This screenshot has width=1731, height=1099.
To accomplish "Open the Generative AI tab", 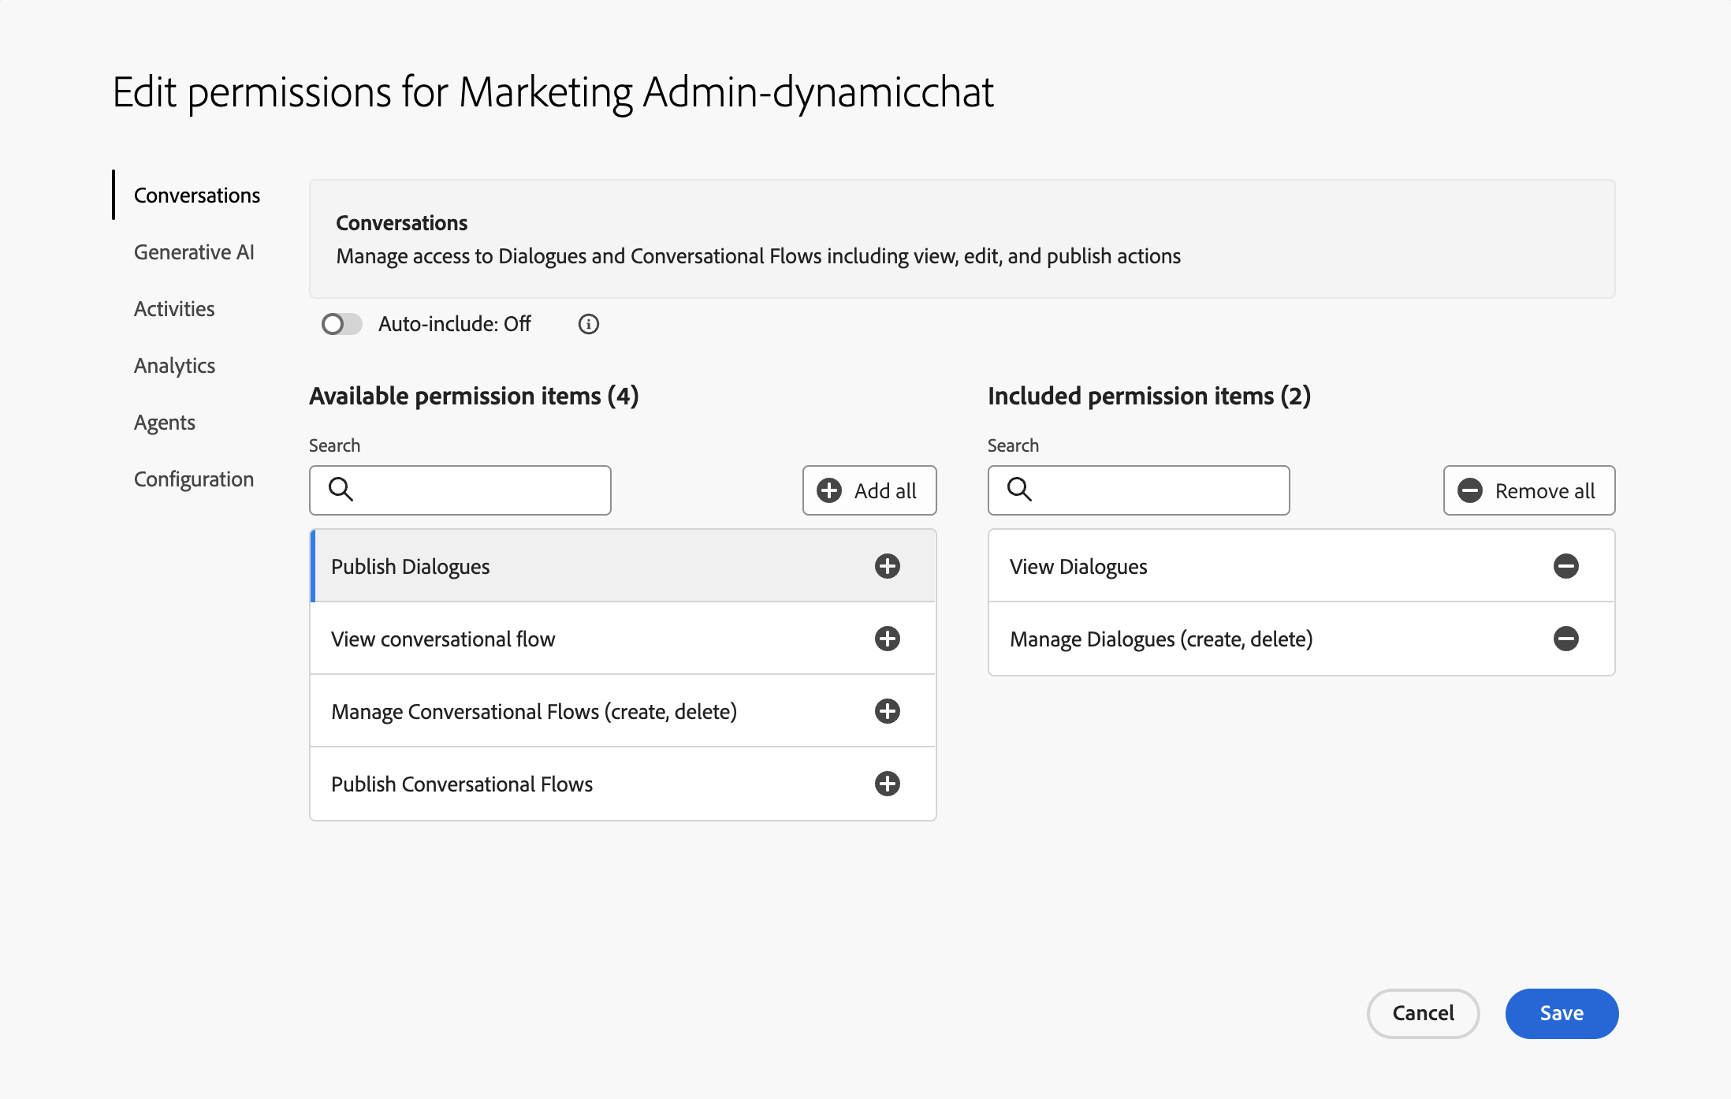I will 194,252.
